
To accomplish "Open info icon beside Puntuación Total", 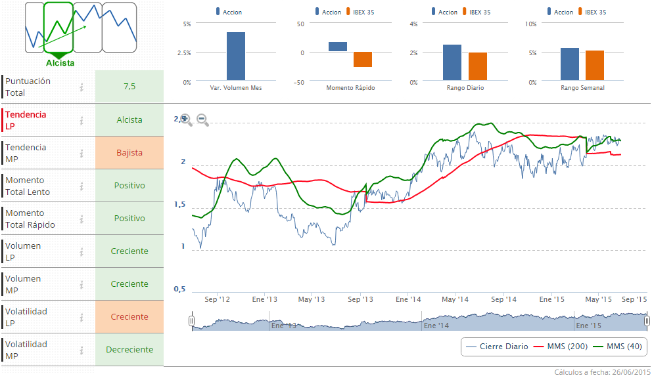I will point(81,87).
